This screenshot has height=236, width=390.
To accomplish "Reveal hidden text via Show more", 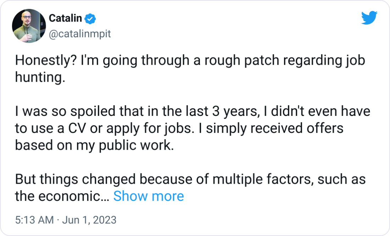I will pos(149,196).
